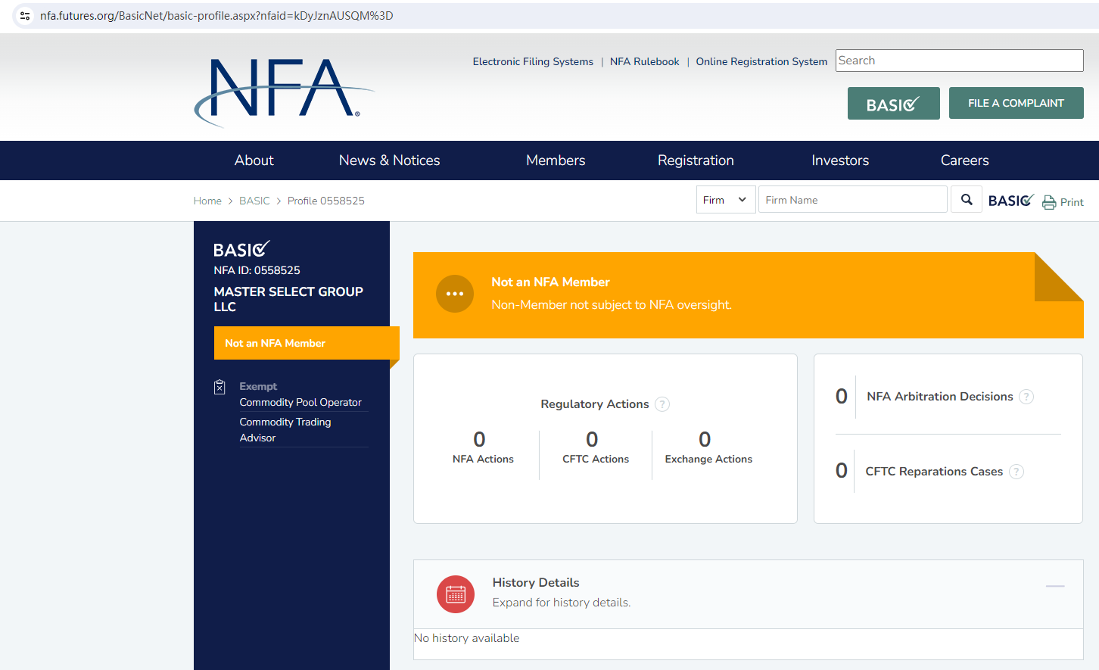The height and width of the screenshot is (670, 1099).
Task: Open the Firm search type dropdown
Action: (725, 200)
